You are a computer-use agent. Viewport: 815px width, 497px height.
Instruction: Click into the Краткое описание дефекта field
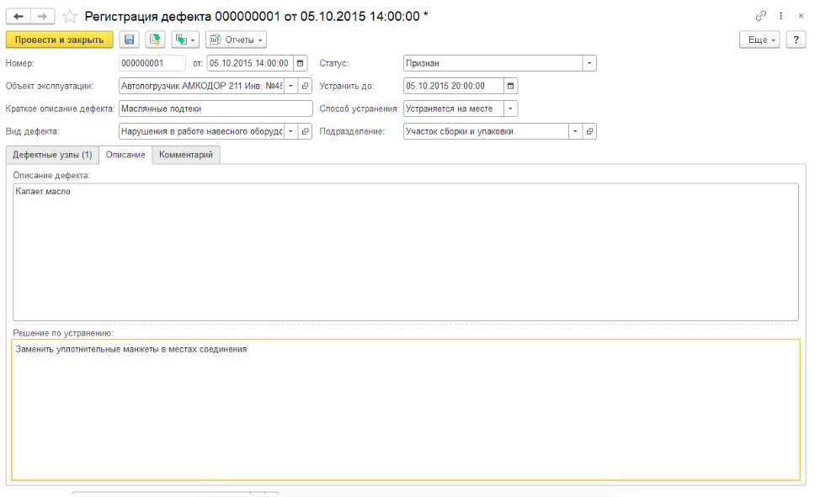[x=216, y=108]
